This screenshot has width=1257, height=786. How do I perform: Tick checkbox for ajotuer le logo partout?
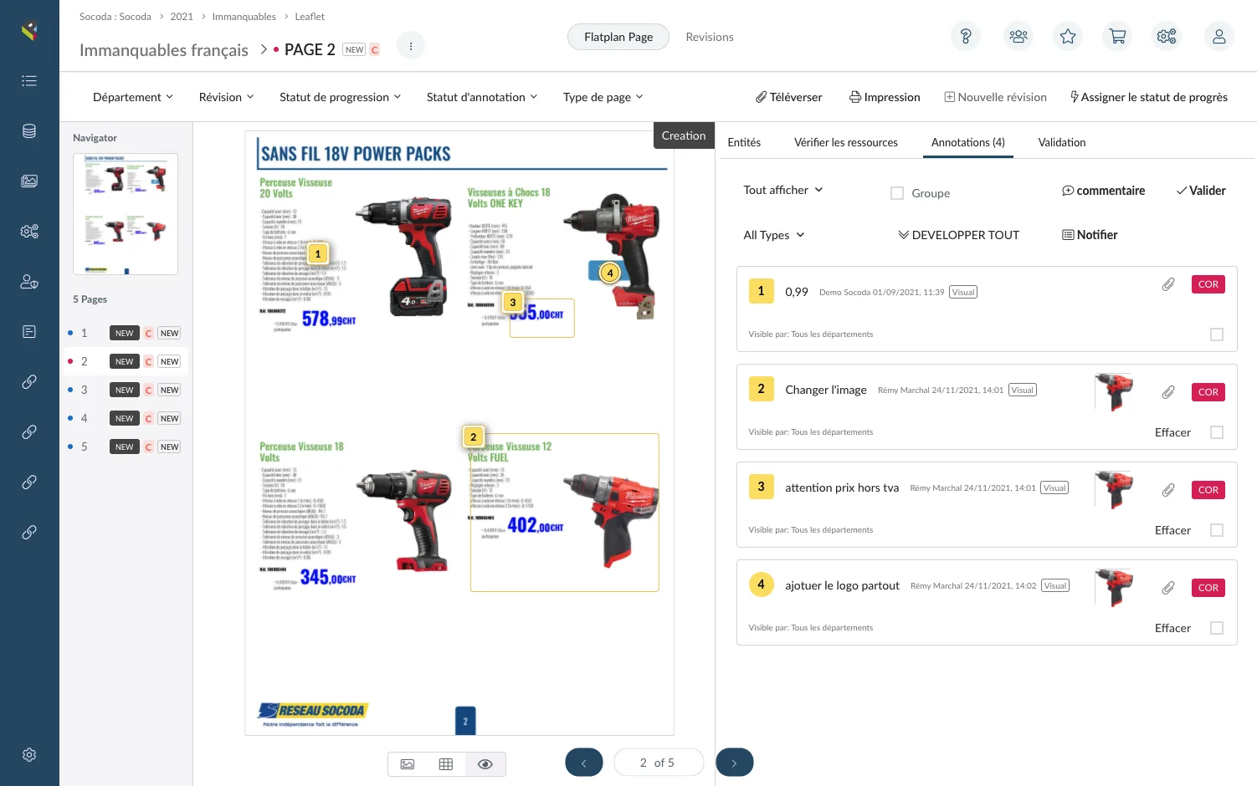click(x=1217, y=628)
